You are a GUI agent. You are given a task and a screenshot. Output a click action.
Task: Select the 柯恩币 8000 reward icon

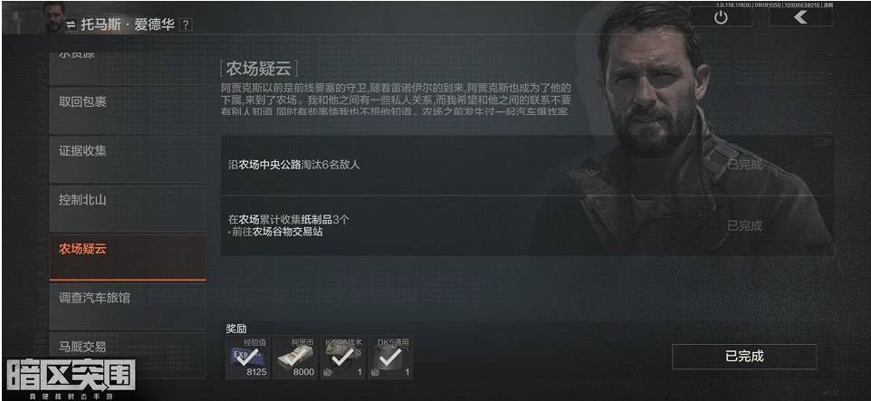point(295,358)
